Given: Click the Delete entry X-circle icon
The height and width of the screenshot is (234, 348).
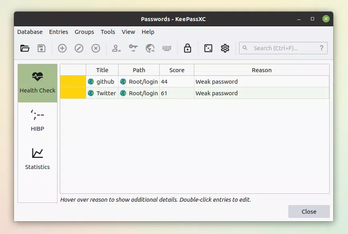Looking at the screenshot, I should tap(96, 48).
